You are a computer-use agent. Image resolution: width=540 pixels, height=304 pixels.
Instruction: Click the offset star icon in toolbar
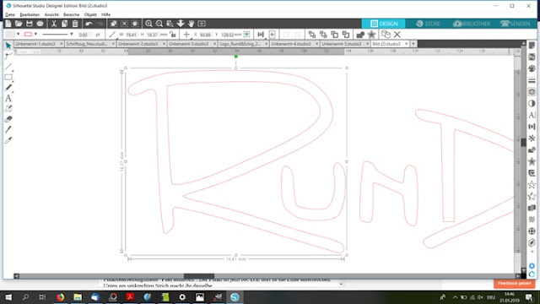click(x=371, y=35)
